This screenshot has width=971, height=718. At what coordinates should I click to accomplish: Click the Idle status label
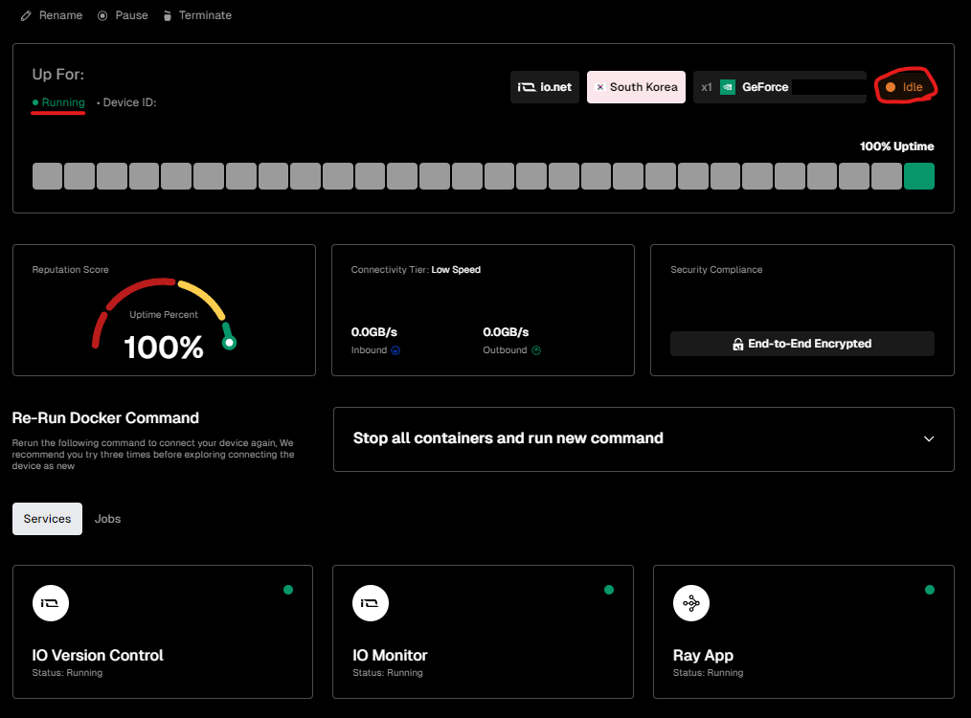tap(913, 87)
